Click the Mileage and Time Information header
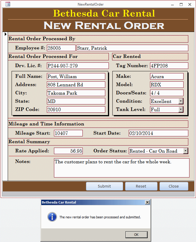Image resolution: width=196 pixels, height=242 pixels. [x=98, y=124]
